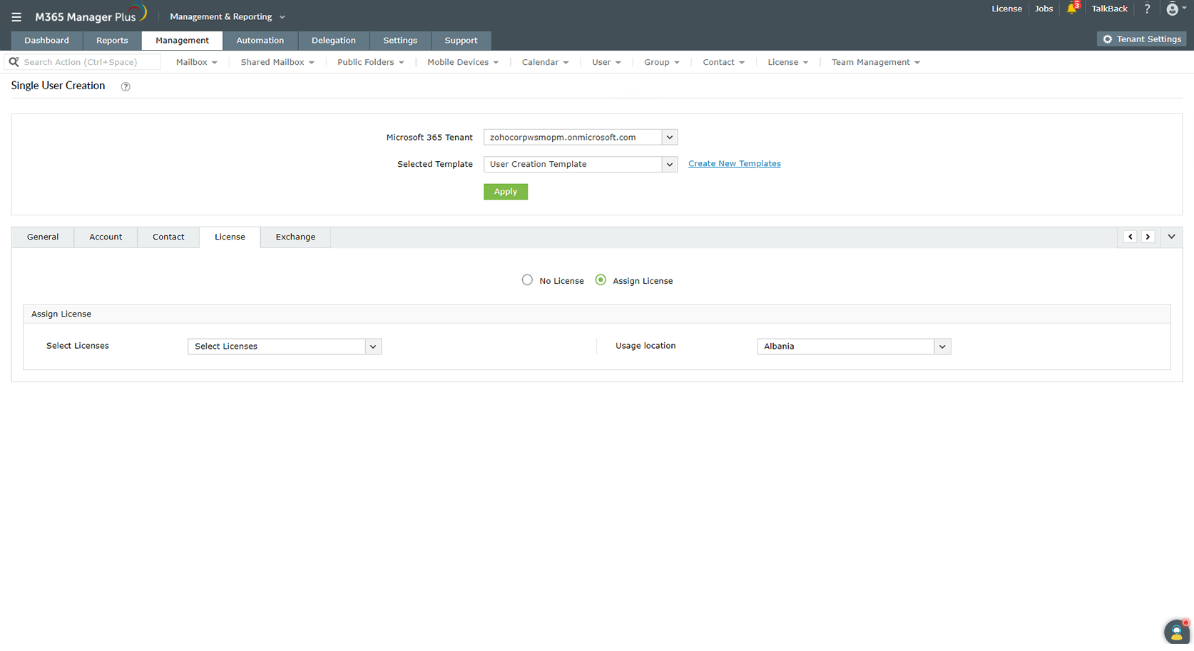Expand the Calendar menu
This screenshot has height=651, width=1194.
(546, 62)
